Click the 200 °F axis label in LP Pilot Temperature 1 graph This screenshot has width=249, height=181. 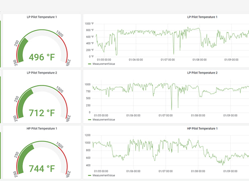pyautogui.click(x=90, y=50)
